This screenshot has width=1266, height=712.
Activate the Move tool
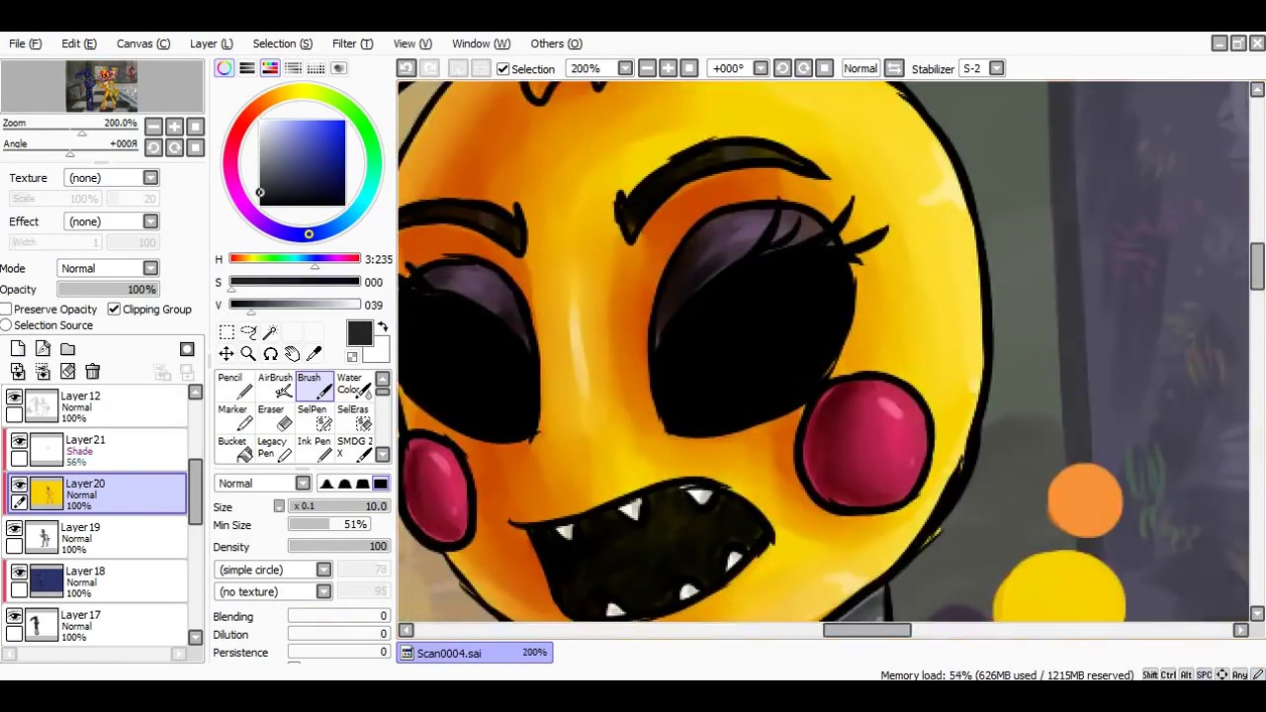226,354
